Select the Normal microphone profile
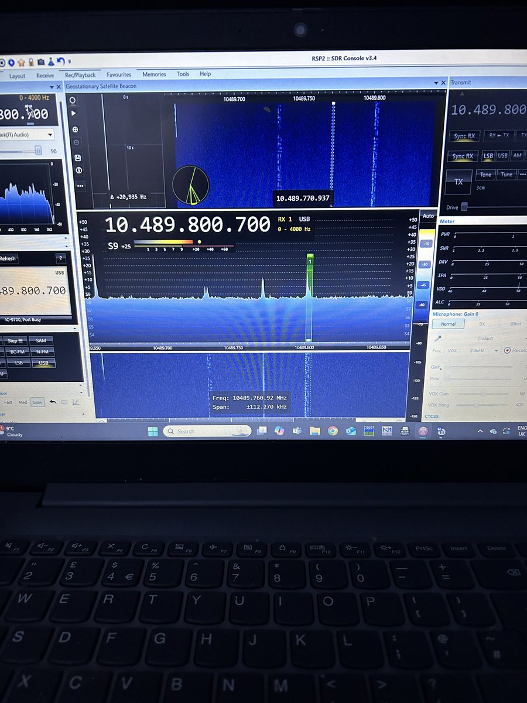Viewport: 527px width, 703px height. [448, 324]
